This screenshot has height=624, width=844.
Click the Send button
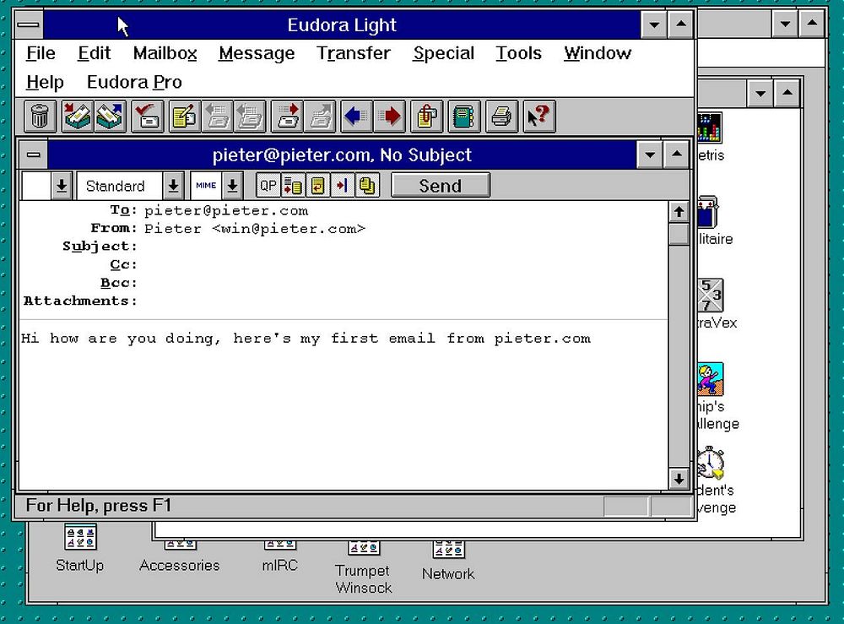[x=441, y=186]
